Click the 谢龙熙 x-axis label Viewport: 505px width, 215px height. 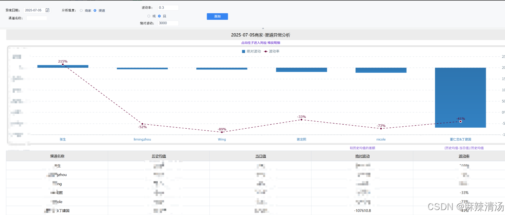(x=302, y=139)
